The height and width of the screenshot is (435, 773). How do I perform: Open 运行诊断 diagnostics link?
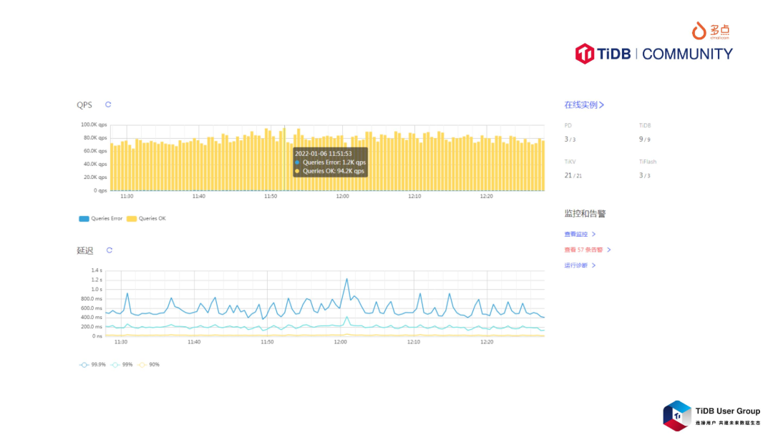(580, 265)
